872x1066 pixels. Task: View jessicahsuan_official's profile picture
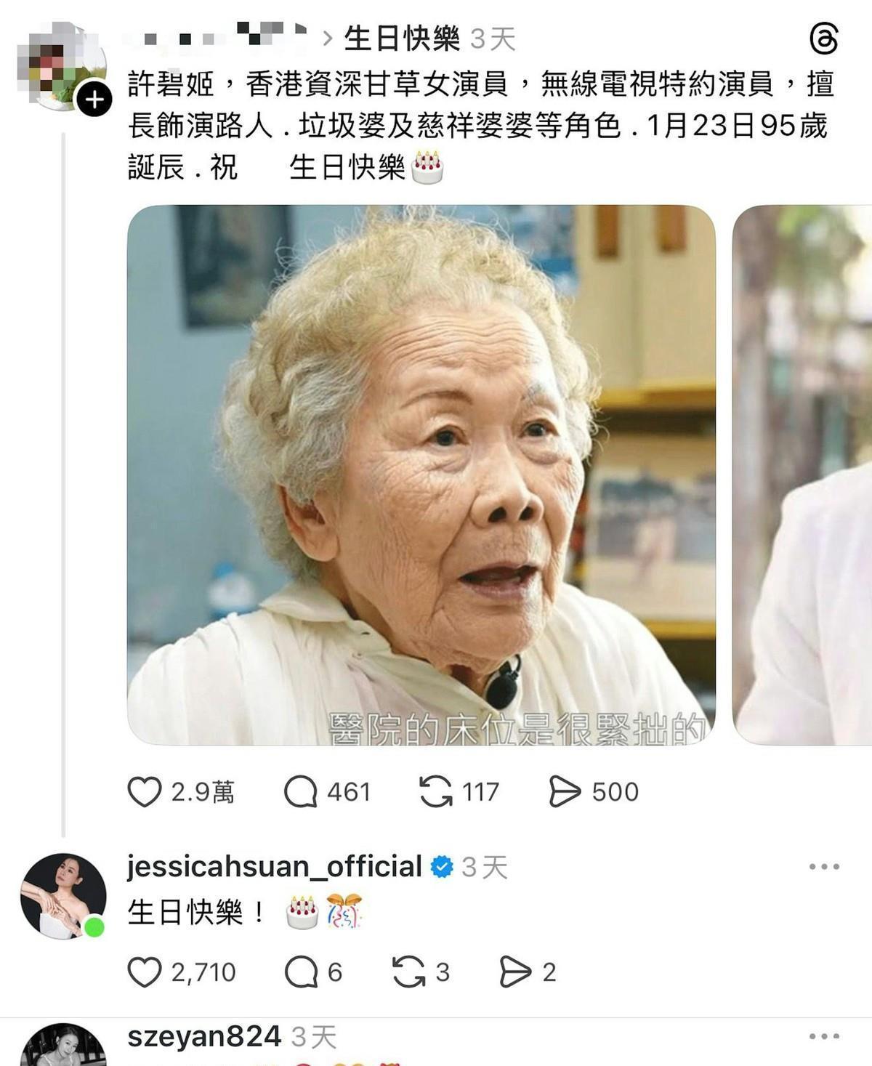pos(63,896)
